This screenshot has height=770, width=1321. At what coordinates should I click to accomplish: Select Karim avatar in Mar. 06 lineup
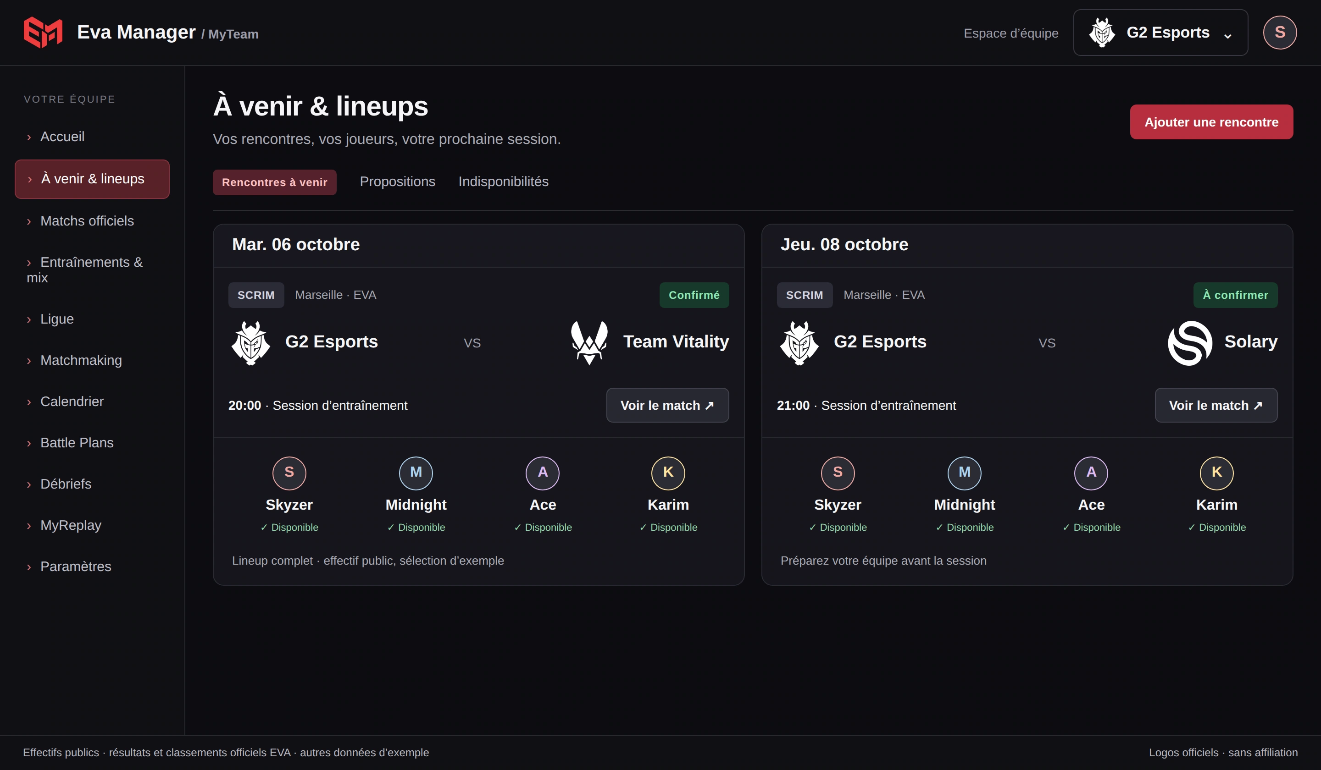pyautogui.click(x=668, y=473)
